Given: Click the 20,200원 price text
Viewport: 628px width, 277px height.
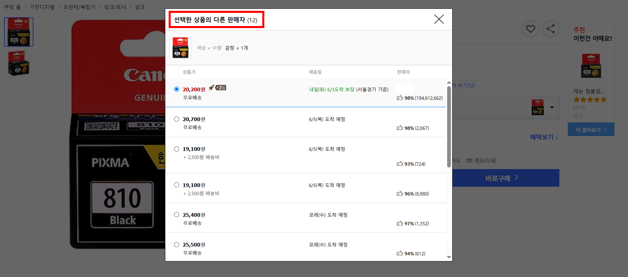Looking at the screenshot, I should point(194,89).
